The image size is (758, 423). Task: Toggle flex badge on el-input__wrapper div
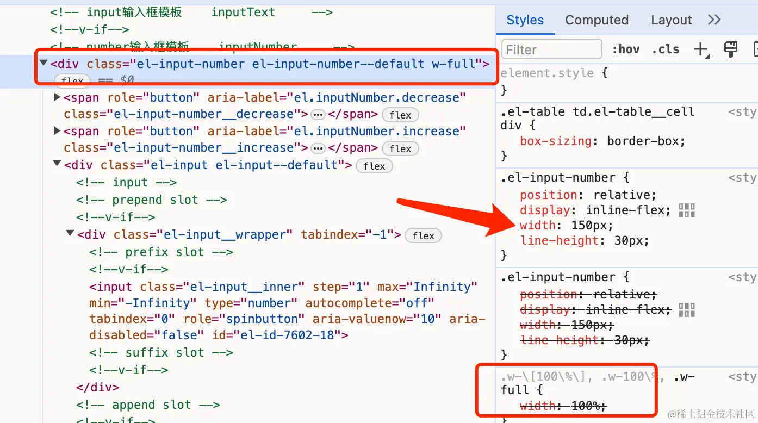[x=424, y=235]
